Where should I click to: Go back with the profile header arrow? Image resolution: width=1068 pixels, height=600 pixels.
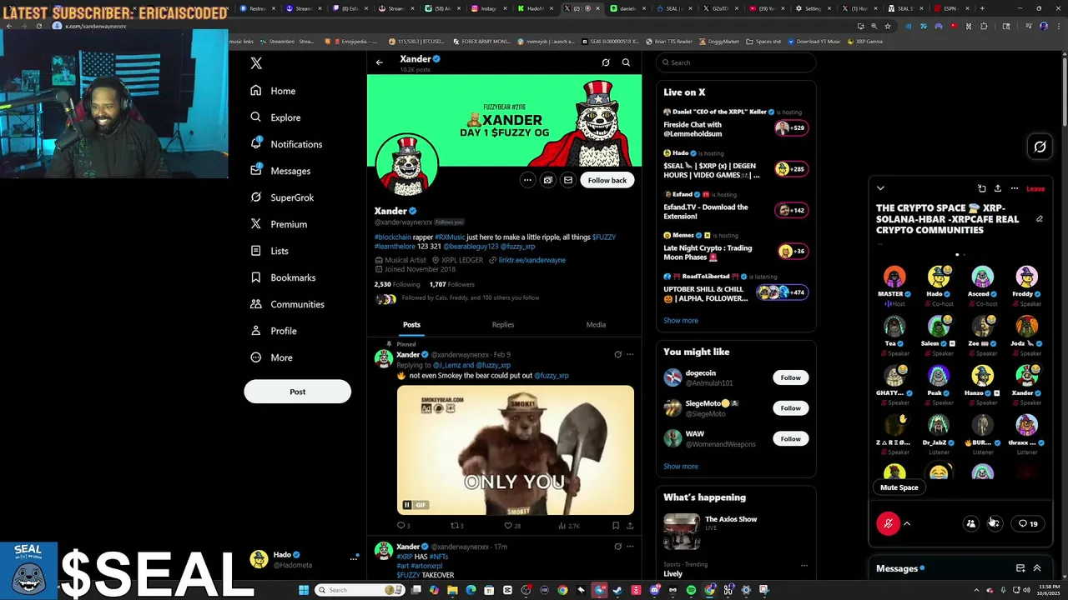pyautogui.click(x=379, y=62)
